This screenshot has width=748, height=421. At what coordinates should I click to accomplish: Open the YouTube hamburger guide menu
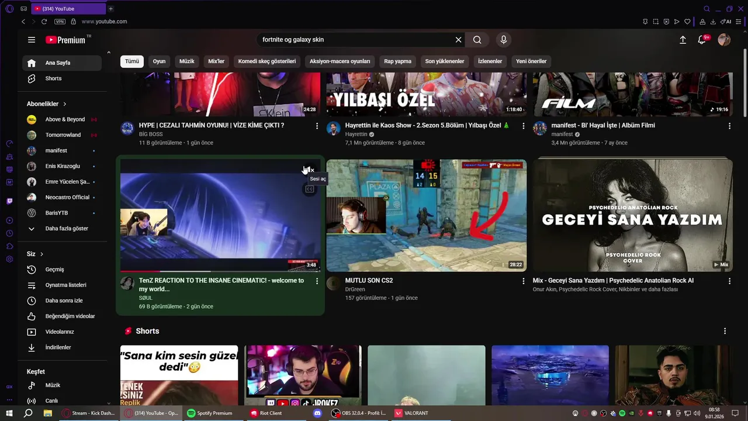click(32, 40)
